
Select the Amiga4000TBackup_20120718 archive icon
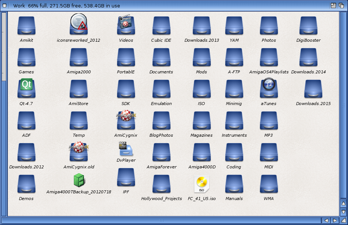79,180
